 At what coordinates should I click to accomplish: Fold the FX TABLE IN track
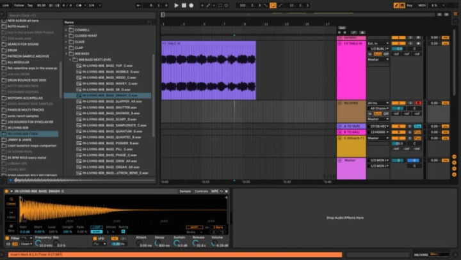point(340,43)
